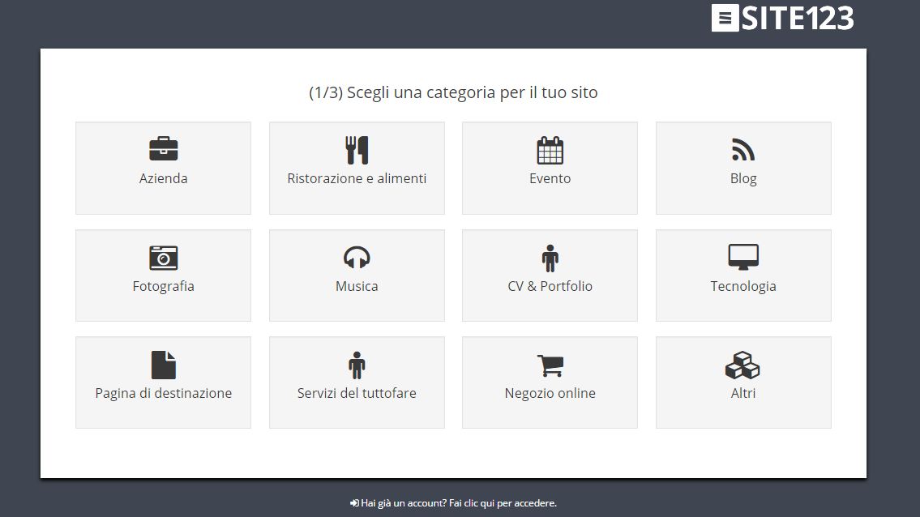Choose the calendar icon for Evento
The width and height of the screenshot is (920, 517).
tap(550, 150)
